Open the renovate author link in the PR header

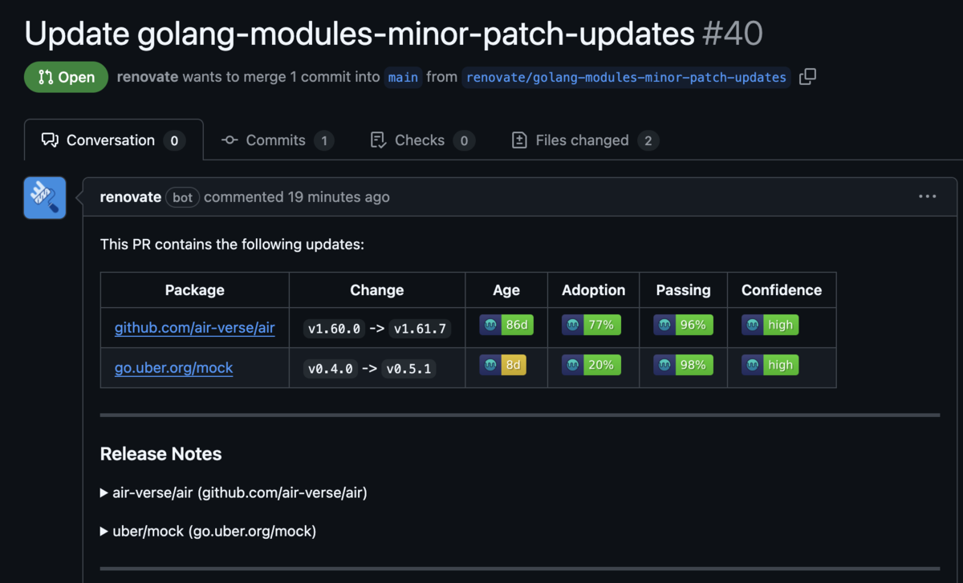click(x=148, y=77)
